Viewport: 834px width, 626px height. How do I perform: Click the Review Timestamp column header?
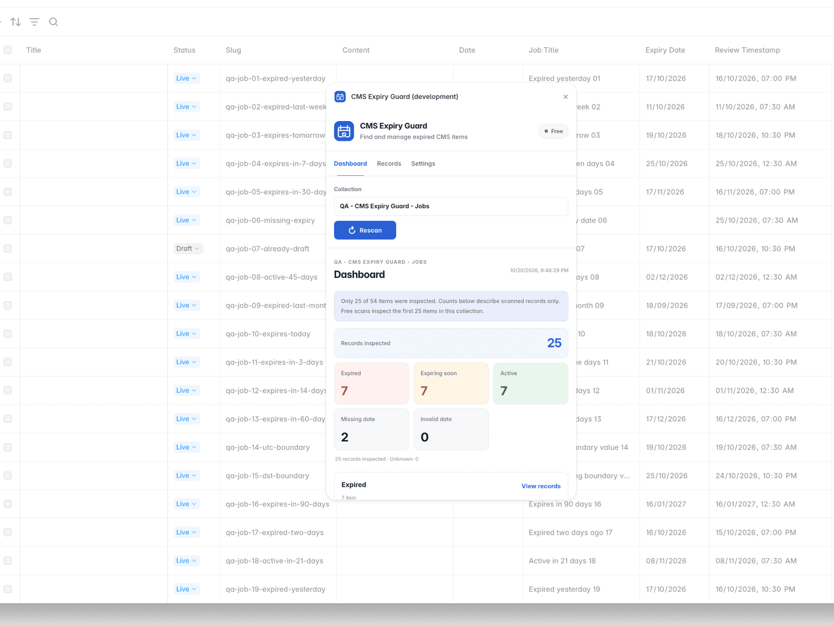pos(747,50)
